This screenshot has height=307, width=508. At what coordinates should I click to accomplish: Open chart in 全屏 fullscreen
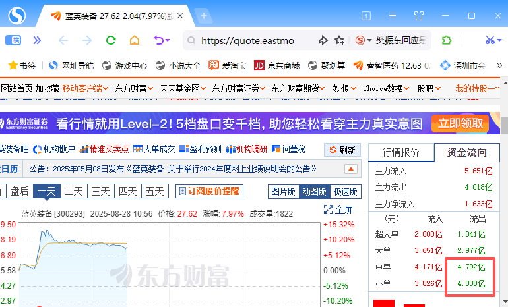tap(338, 209)
